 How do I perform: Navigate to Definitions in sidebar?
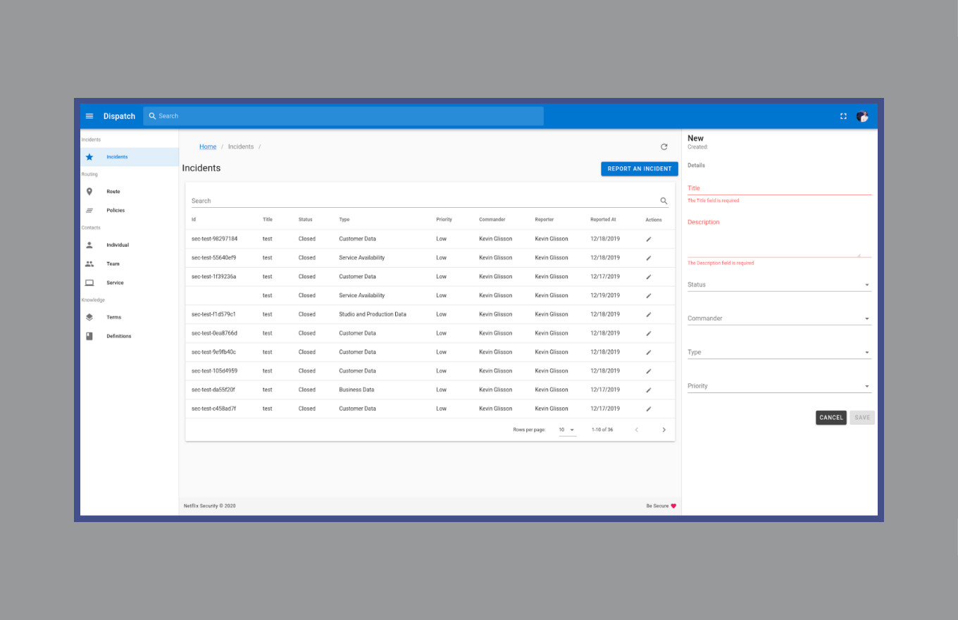coord(118,336)
